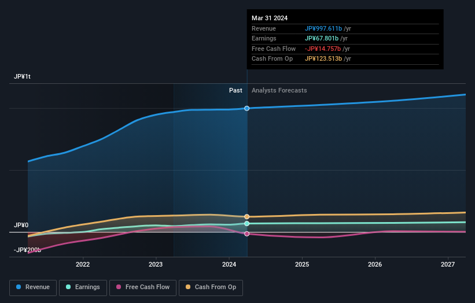Select the Revenue data point at Mar 2024
The width and height of the screenshot is (475, 303).
click(247, 108)
